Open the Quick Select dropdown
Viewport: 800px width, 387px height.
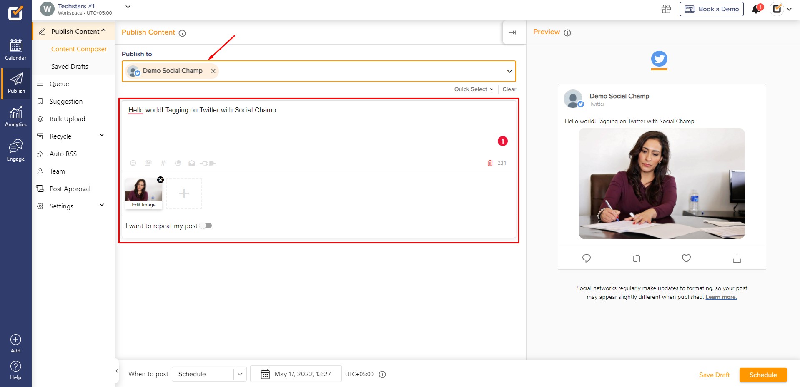pos(474,89)
